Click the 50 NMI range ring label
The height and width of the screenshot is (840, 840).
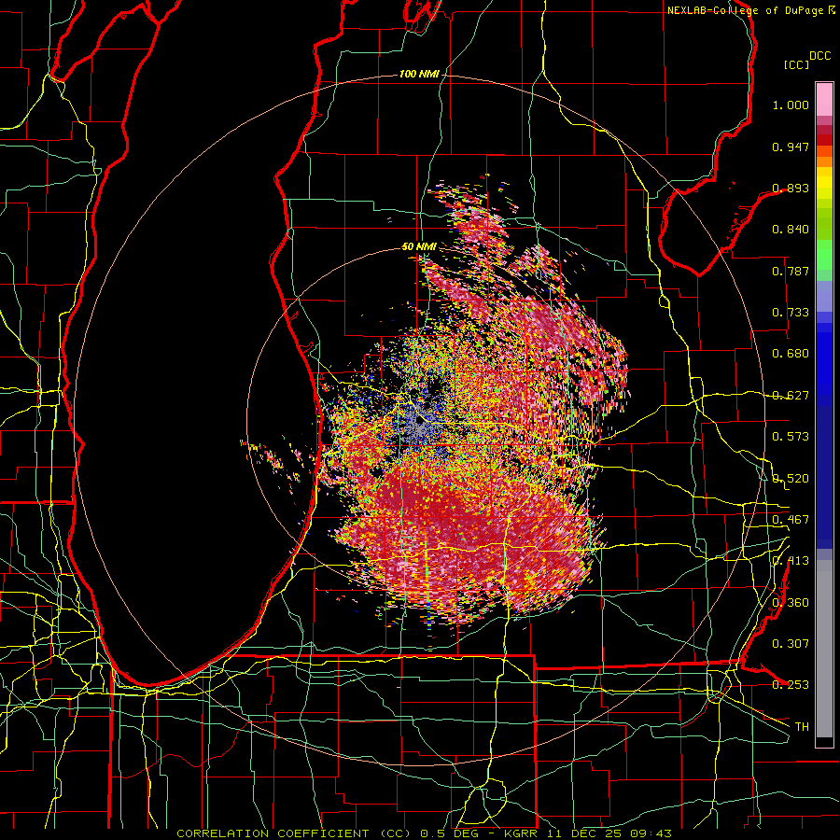(x=419, y=246)
